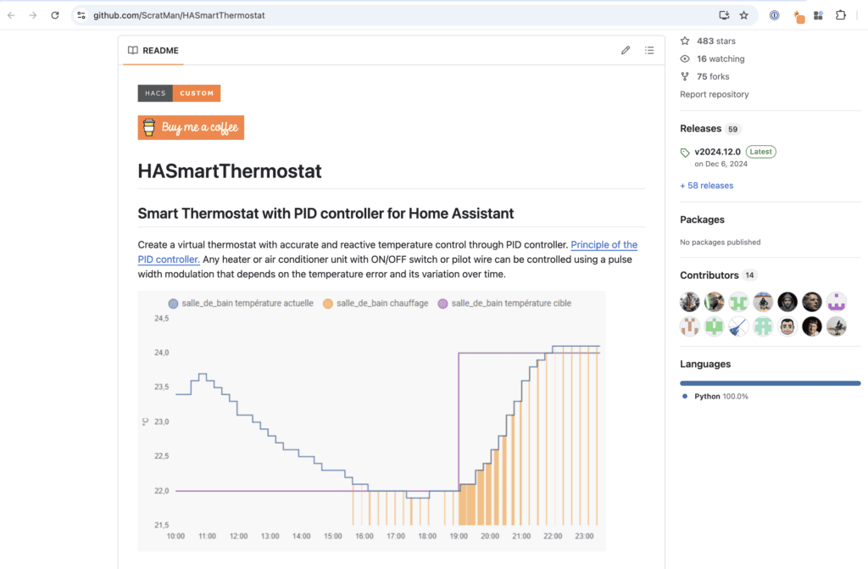Screen dimensions: 868x569
Task: Open the README outline list icon
Action: pyautogui.click(x=649, y=50)
